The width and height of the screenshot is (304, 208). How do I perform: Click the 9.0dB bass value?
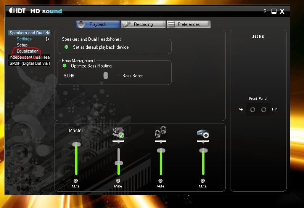click(69, 76)
